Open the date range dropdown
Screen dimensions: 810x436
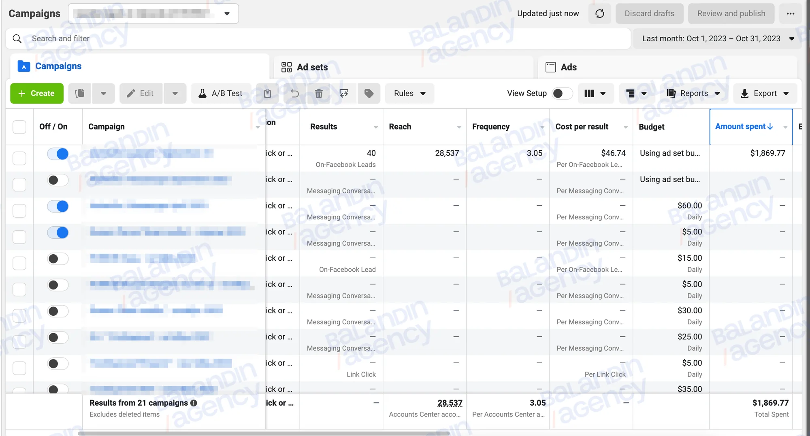[718, 38]
